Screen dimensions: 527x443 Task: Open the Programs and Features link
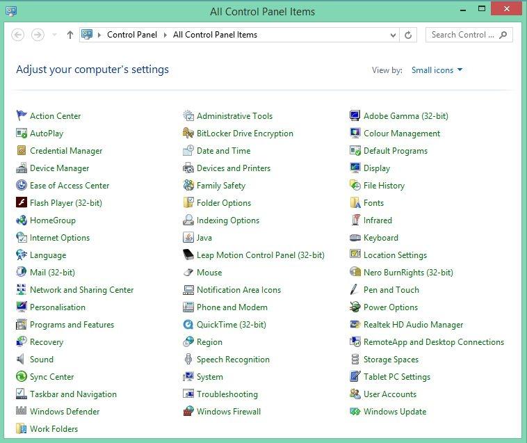pyautogui.click(x=72, y=324)
